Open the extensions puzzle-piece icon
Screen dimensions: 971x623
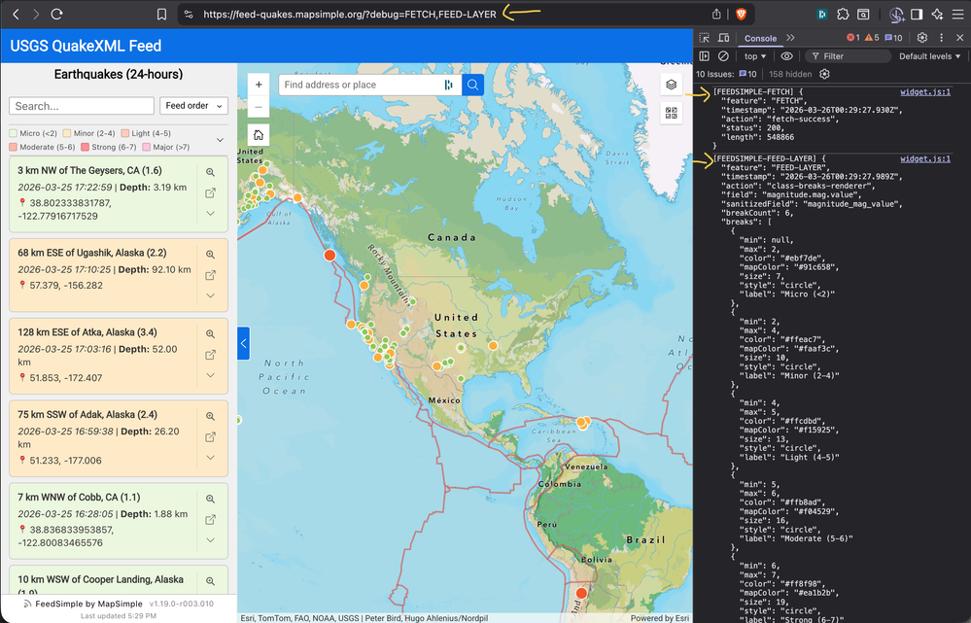pos(843,15)
